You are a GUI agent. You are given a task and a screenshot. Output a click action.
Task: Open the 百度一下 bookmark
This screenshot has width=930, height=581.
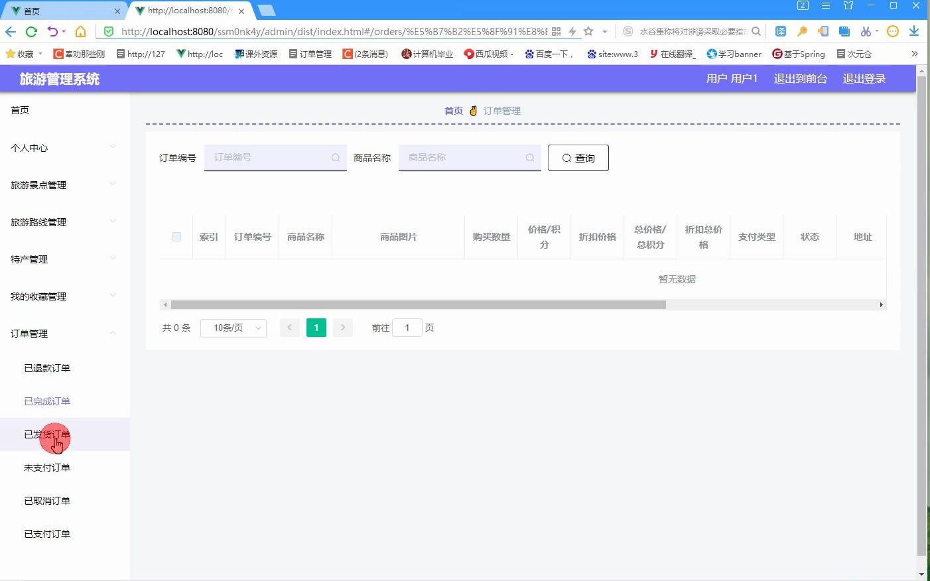pos(548,54)
